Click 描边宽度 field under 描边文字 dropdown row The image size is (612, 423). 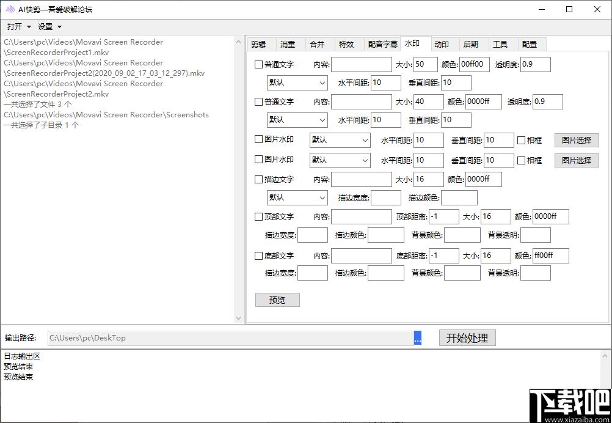pyautogui.click(x=385, y=197)
